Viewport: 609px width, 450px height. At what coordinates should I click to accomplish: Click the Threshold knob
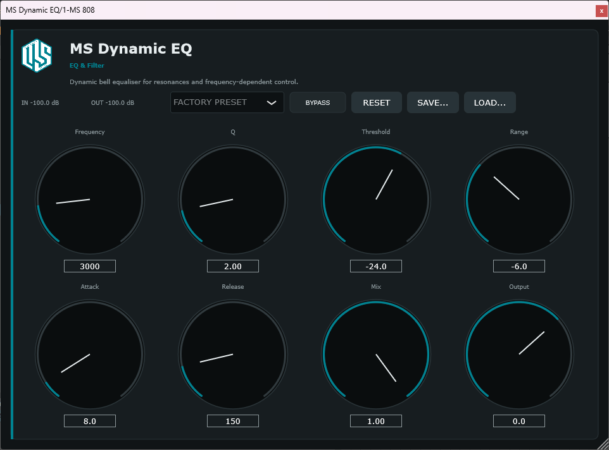point(376,199)
